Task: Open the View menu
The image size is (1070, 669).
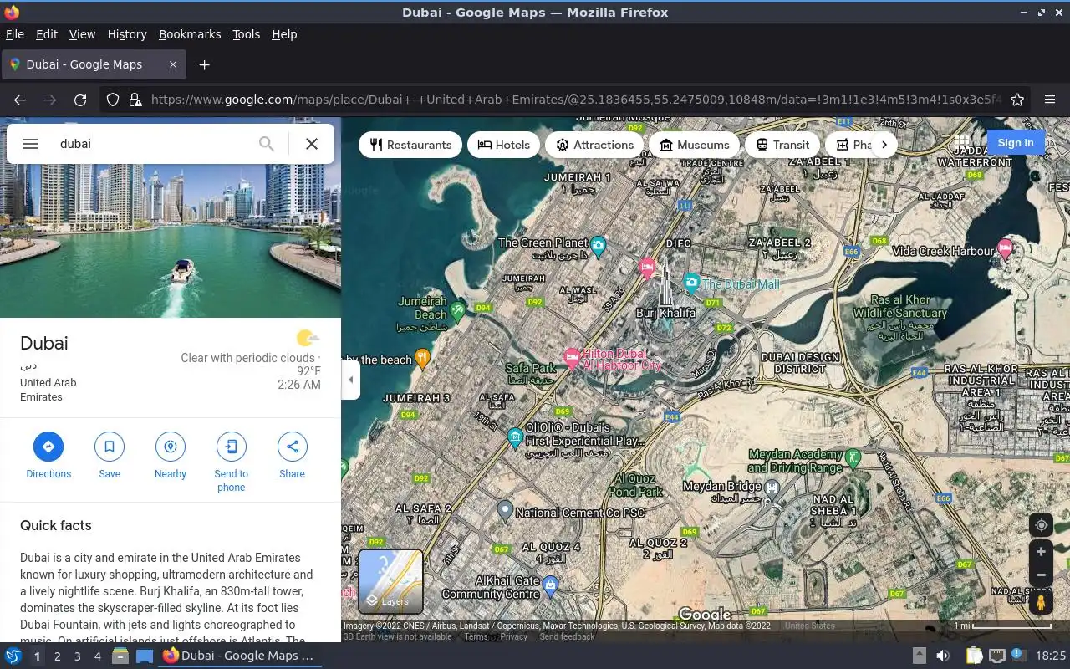Action: [x=82, y=34]
